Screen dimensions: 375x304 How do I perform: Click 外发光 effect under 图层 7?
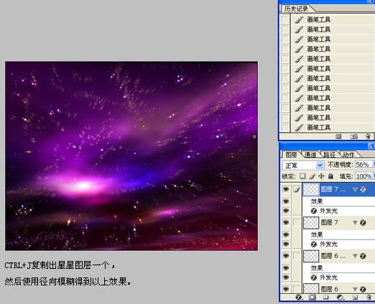[328, 244]
